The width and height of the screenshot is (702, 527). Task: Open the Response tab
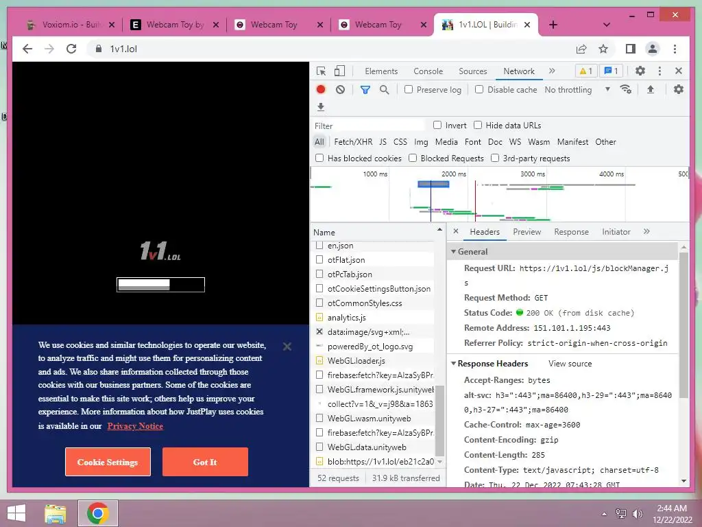point(571,232)
